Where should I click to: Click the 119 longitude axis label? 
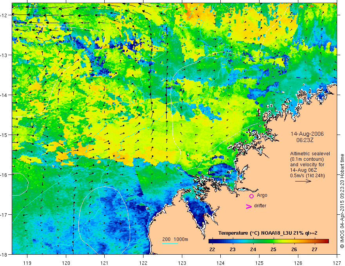click(x=27, y=263)
